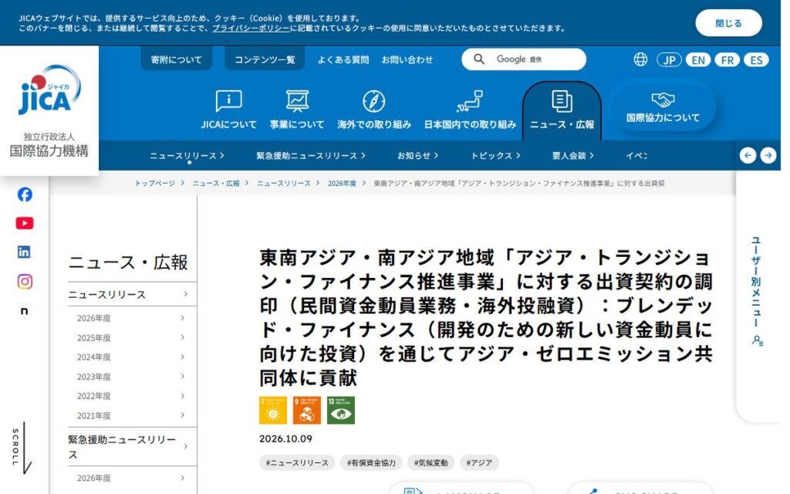This screenshot has width=790, height=494.
Task: Open the 緊急援助ニュースリリース submenu item
Action: click(x=311, y=156)
